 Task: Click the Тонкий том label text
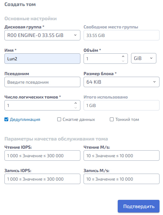point(127,119)
